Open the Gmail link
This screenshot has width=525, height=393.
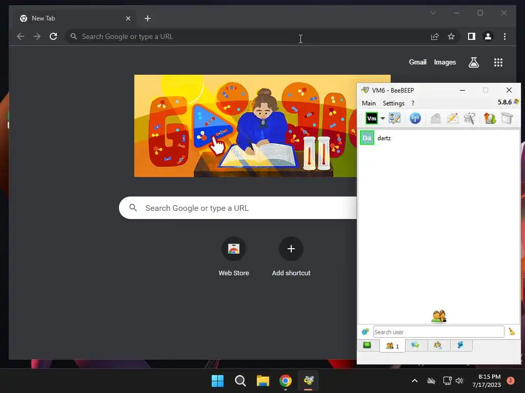[417, 62]
